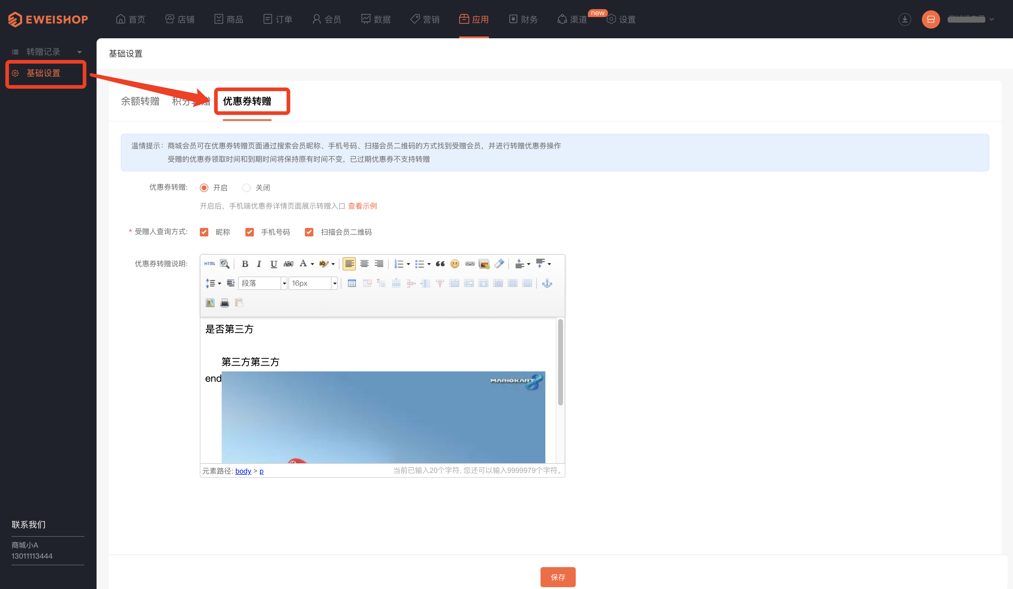Screen dimensions: 1013x589
Task: Open 订单 in top navigation
Action: [278, 19]
